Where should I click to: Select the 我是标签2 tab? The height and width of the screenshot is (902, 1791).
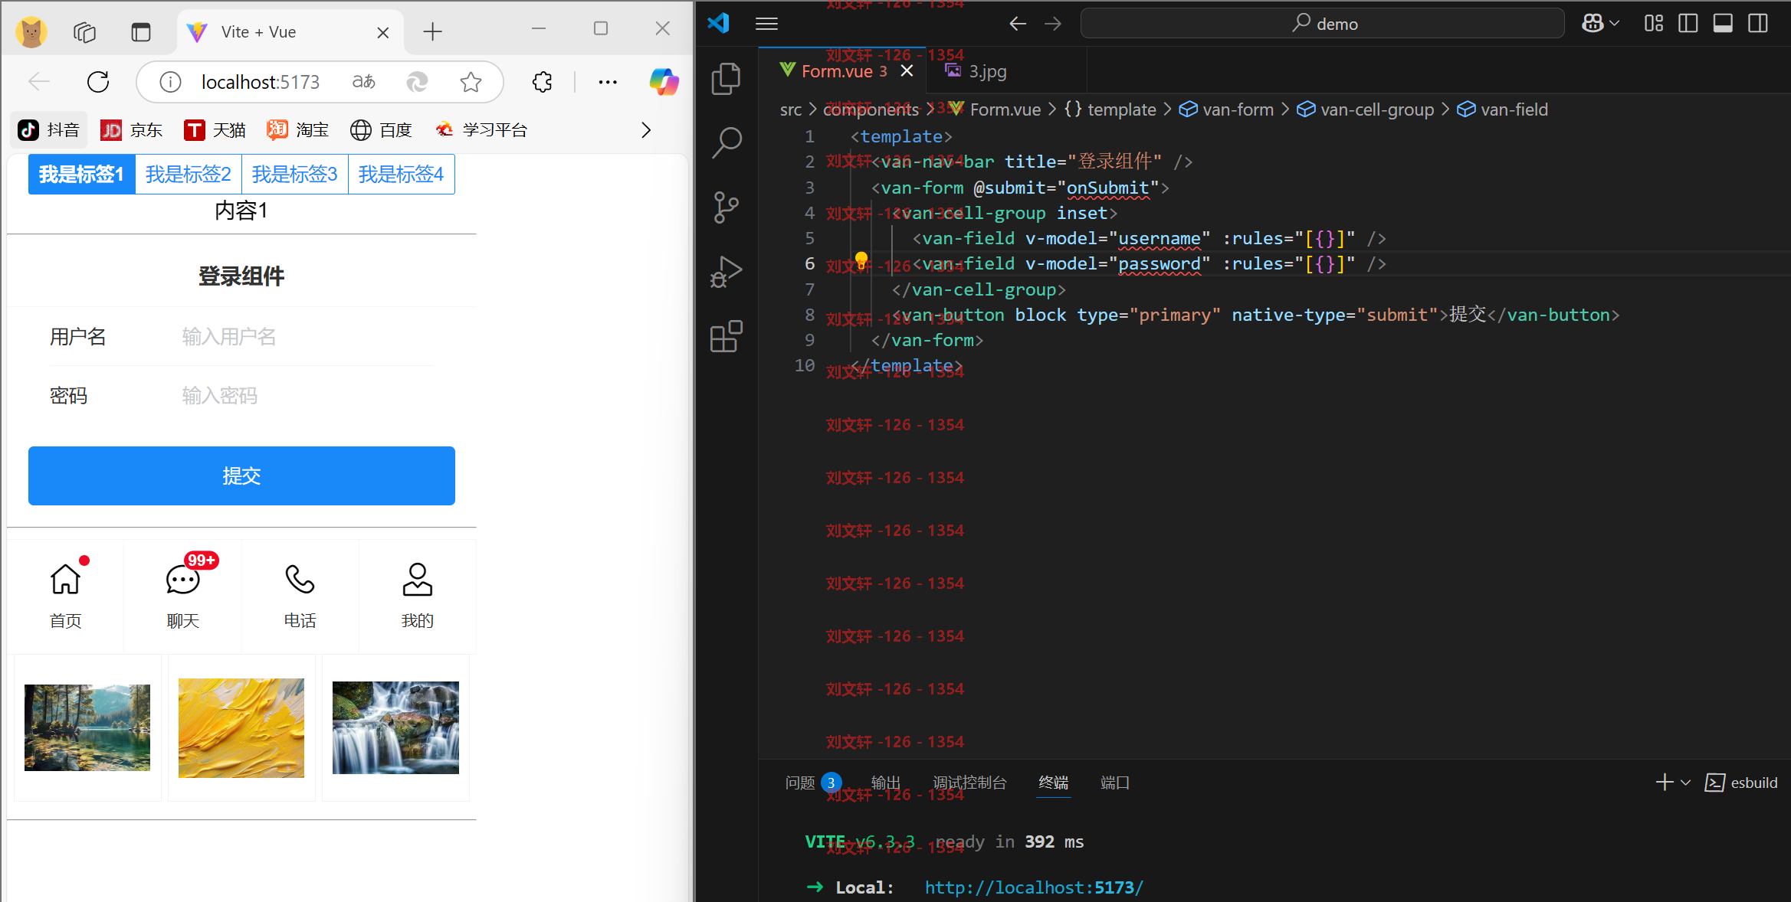pos(189,175)
